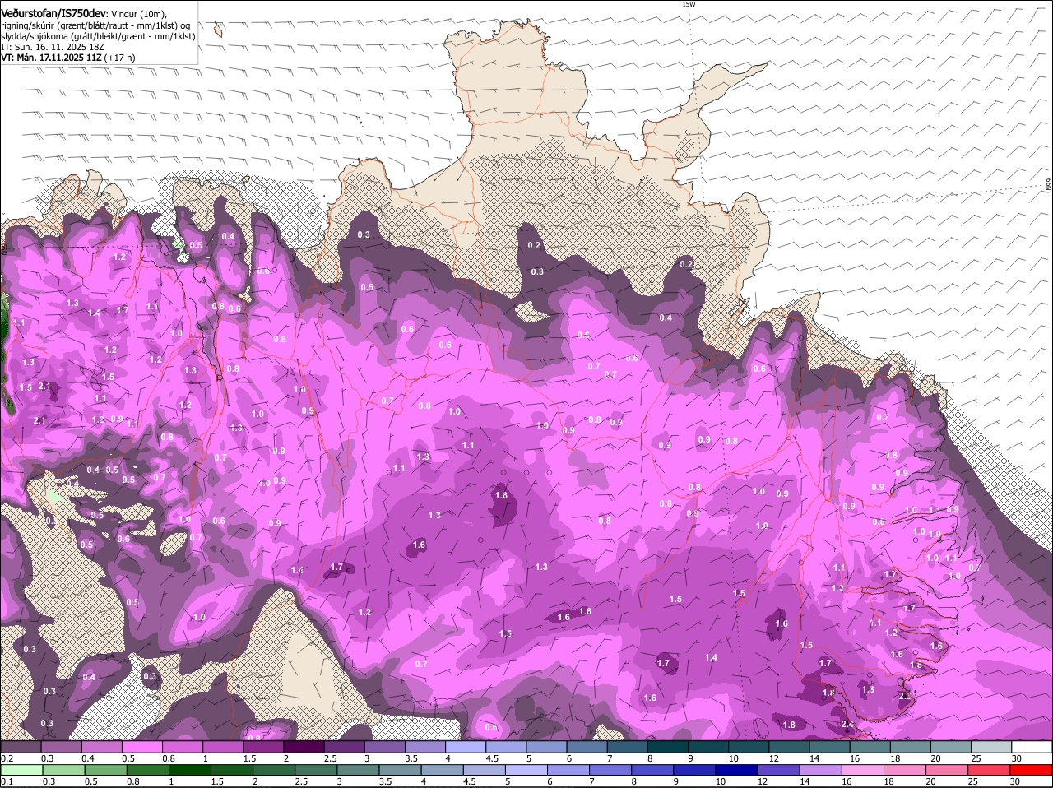Click the lower legend swatch starting at 8
1053x788 pixels.
coord(653,770)
